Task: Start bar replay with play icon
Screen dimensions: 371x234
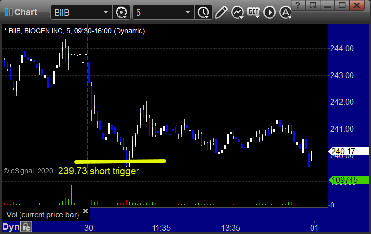Action: click(x=270, y=12)
